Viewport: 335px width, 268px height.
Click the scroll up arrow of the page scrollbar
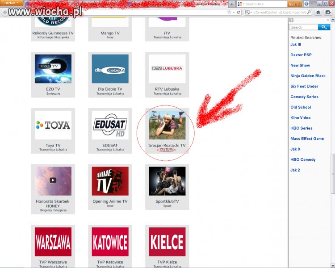333,20
